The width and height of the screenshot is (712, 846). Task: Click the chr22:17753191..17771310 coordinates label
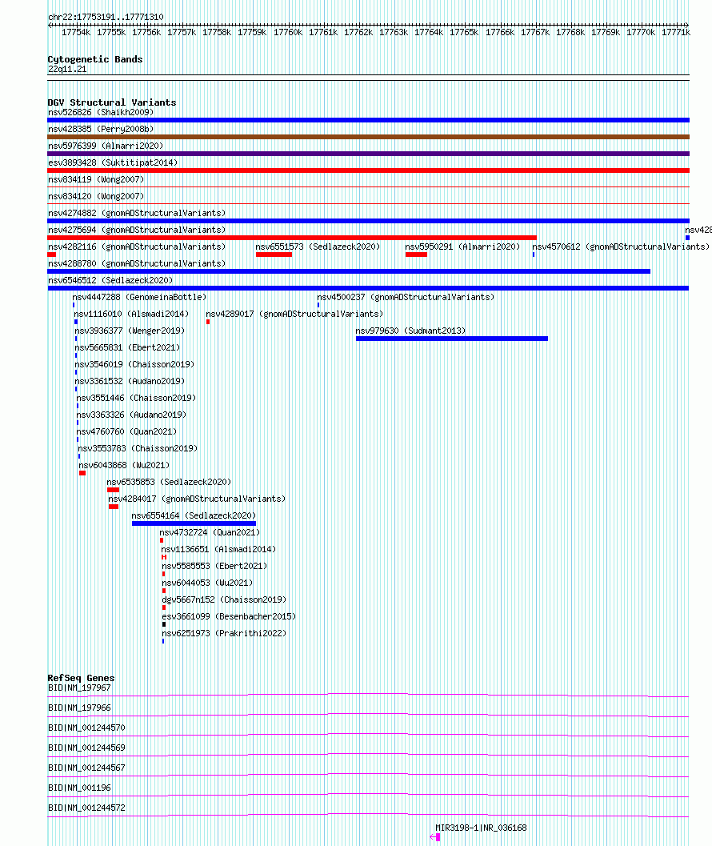point(106,18)
